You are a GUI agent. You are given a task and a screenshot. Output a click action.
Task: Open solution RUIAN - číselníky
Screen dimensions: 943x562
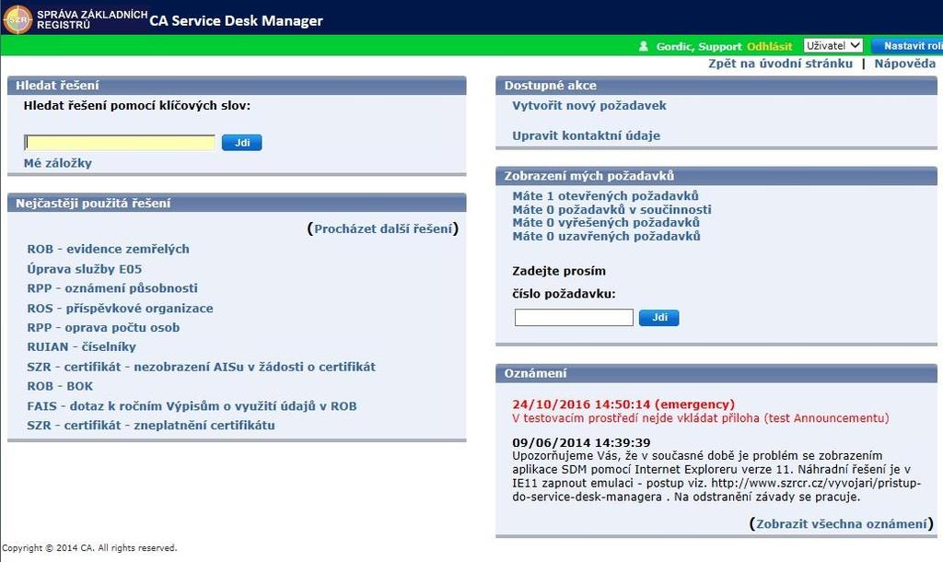[82, 346]
